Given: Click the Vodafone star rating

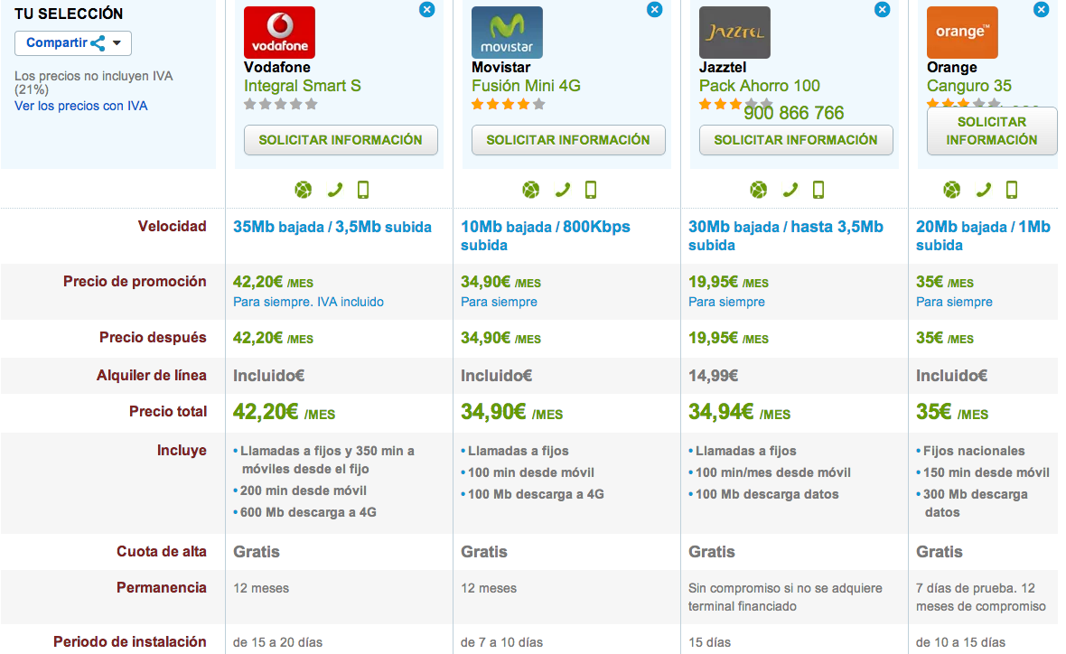Looking at the screenshot, I should click(281, 104).
